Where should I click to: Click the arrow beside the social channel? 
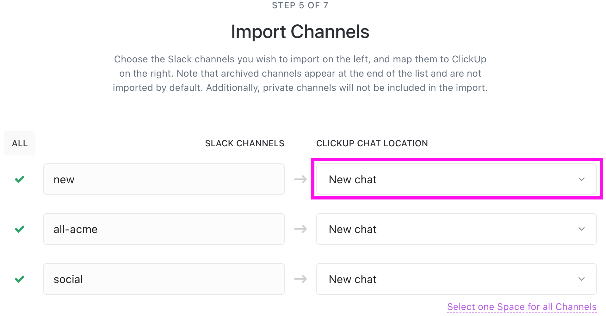[300, 279]
